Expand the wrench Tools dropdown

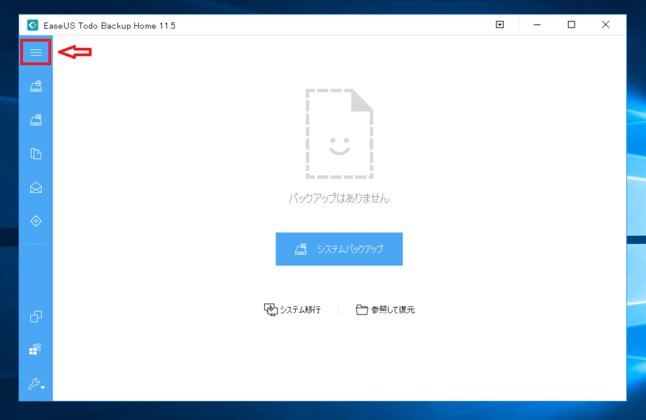(36, 384)
